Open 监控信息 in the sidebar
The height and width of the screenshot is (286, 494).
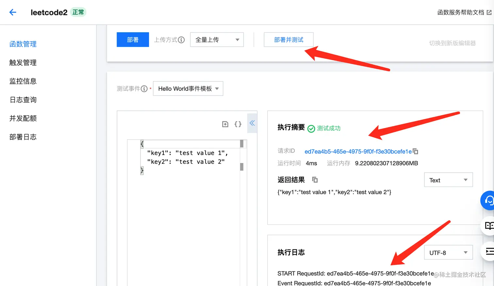tap(23, 81)
